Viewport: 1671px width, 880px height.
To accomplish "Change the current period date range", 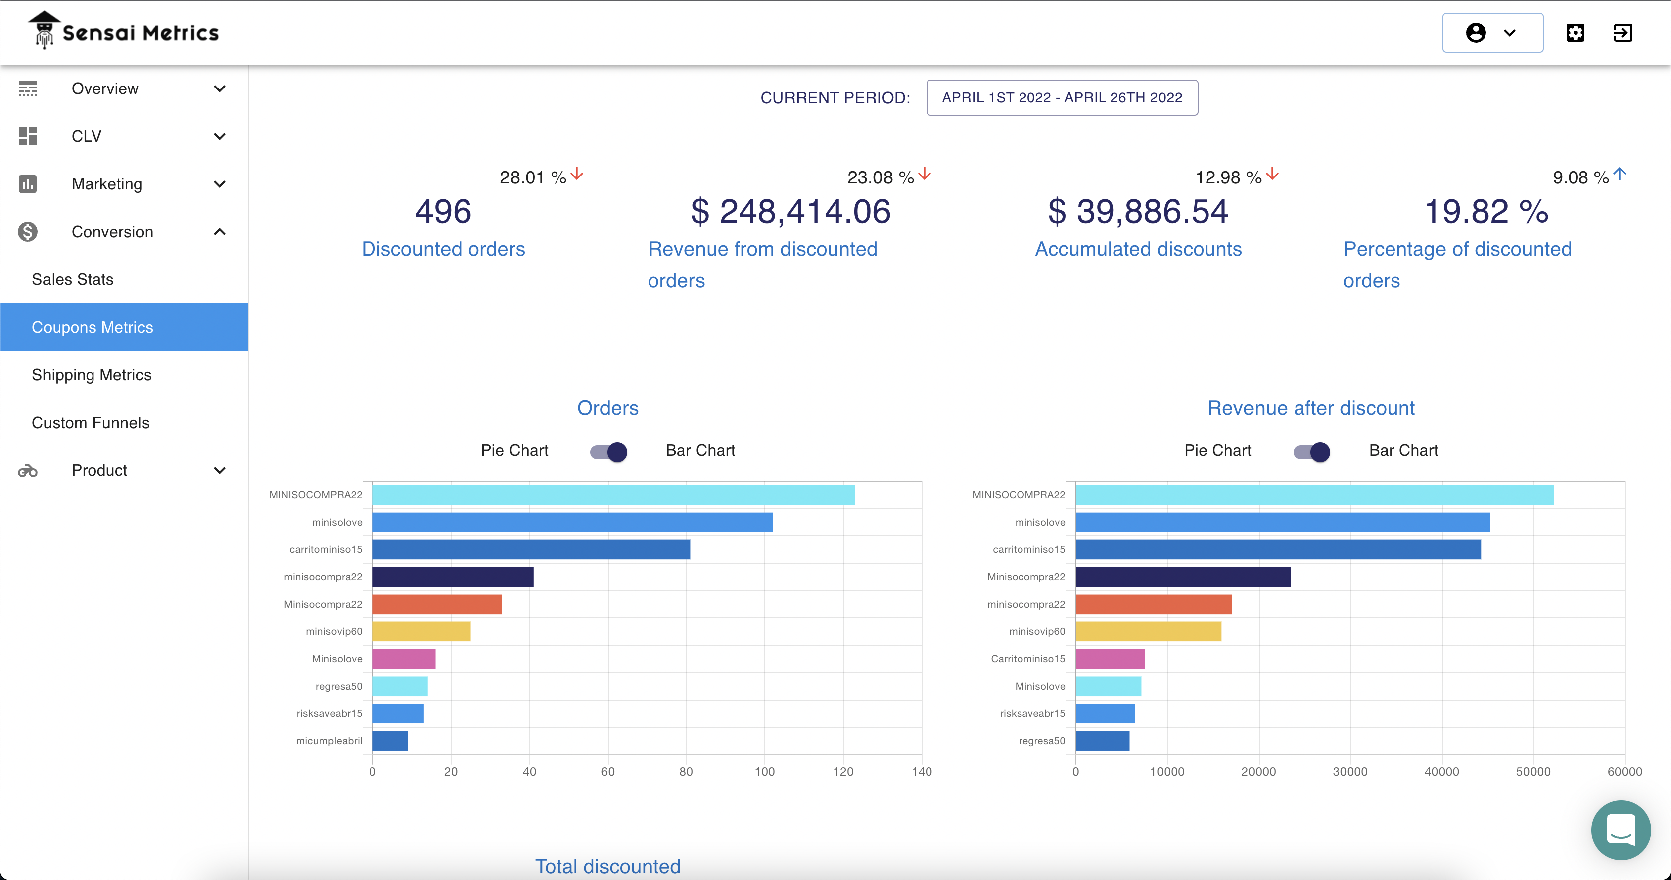I will coord(1062,98).
